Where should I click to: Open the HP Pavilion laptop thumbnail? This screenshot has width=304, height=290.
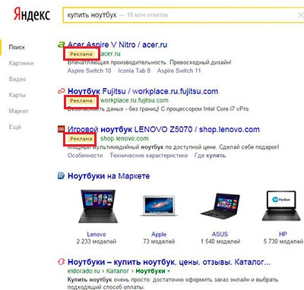click(283, 206)
